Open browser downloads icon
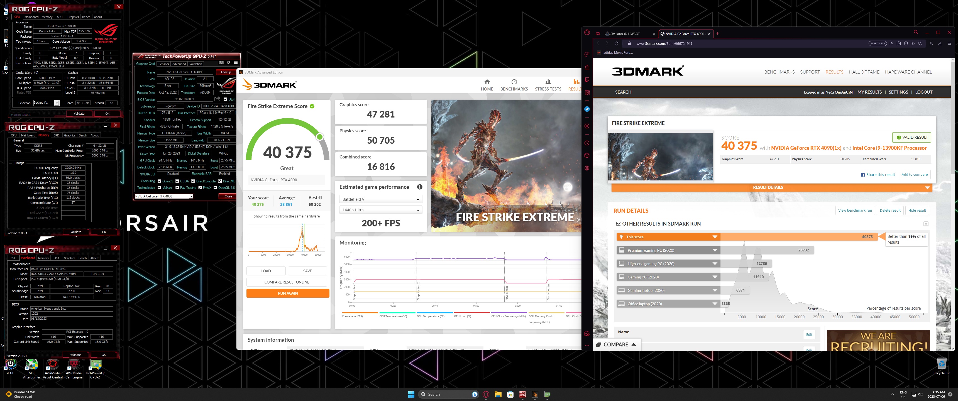The width and height of the screenshot is (958, 401). tap(940, 43)
